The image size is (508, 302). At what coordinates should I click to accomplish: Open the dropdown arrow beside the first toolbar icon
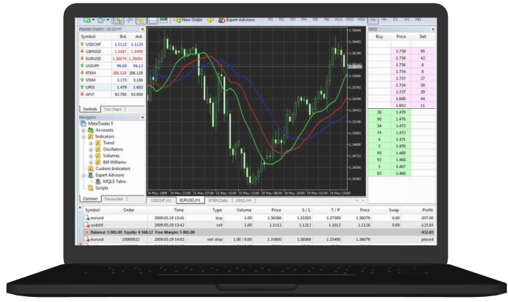[x=94, y=20]
